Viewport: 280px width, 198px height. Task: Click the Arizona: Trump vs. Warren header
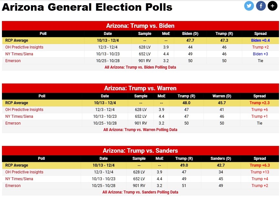(140, 88)
